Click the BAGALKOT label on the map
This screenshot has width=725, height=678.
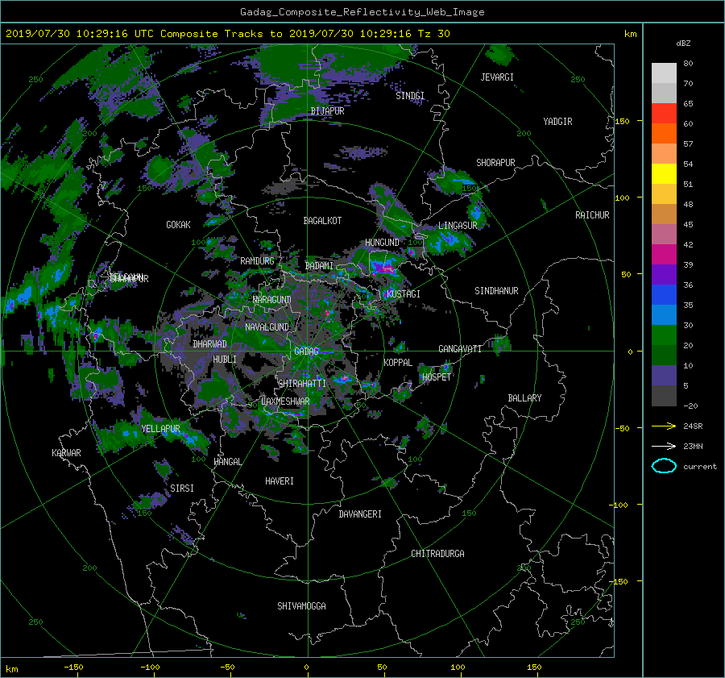(322, 221)
